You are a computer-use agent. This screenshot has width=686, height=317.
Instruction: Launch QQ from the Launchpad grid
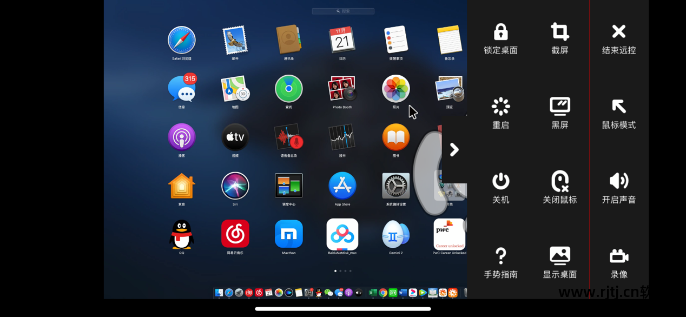(x=181, y=234)
